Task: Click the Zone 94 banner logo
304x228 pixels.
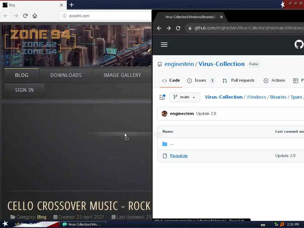Action: point(40,42)
